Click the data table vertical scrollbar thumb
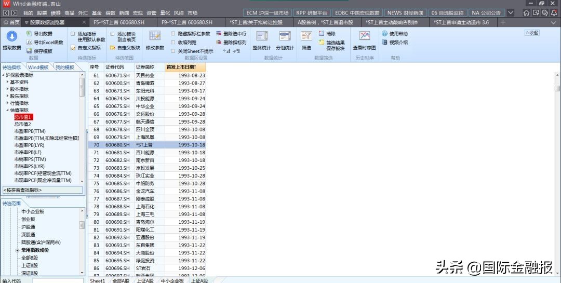Viewport: 561px width, 283px height. pyautogui.click(x=557, y=88)
